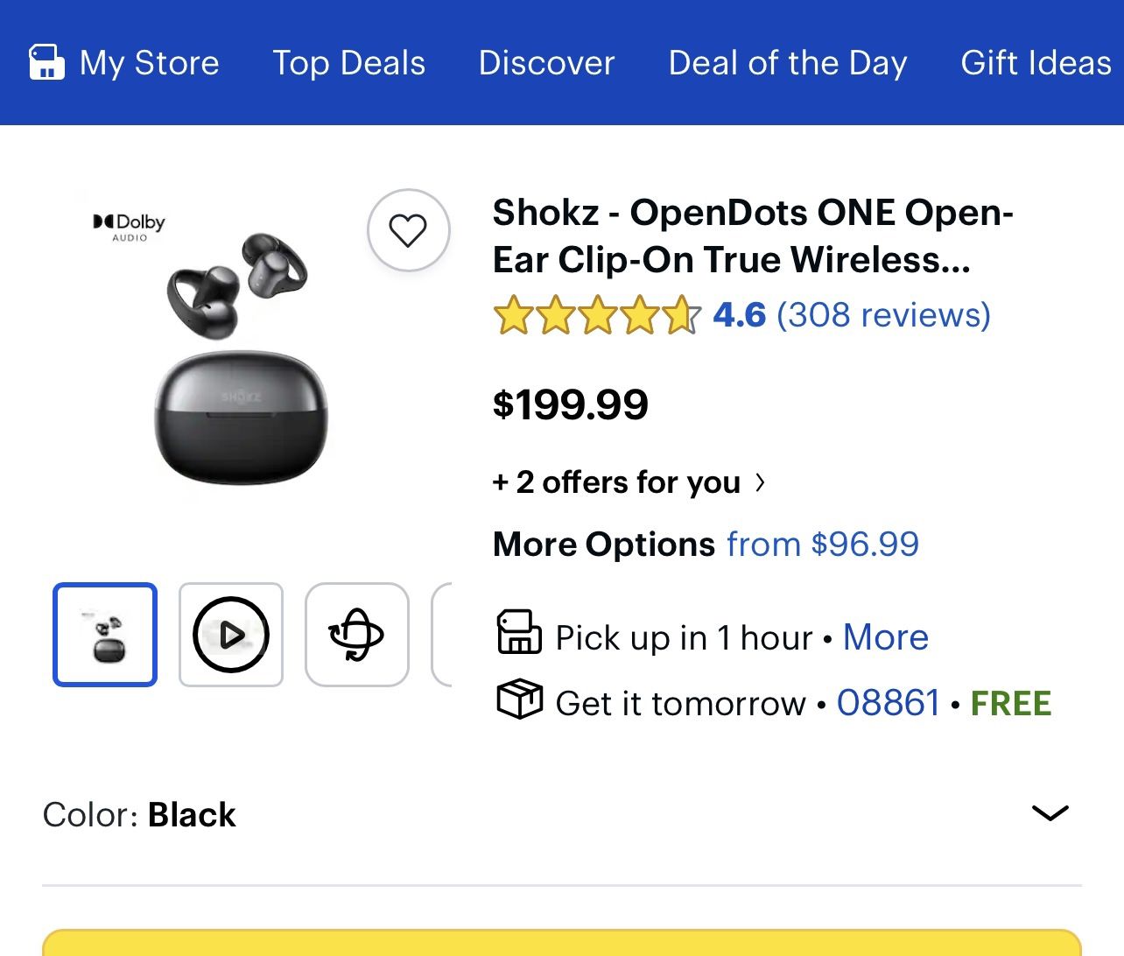The width and height of the screenshot is (1124, 956).
Task: Click the star rating icons
Action: (x=597, y=315)
